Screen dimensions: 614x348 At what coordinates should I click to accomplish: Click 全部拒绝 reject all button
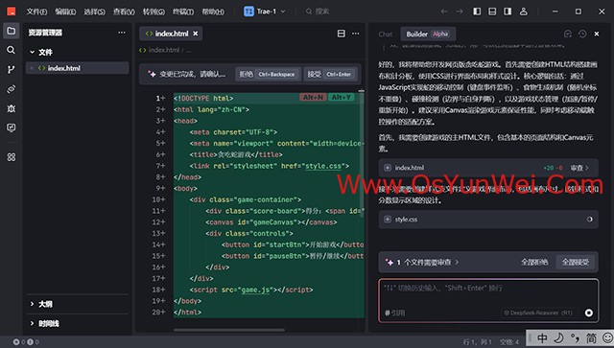(x=534, y=262)
